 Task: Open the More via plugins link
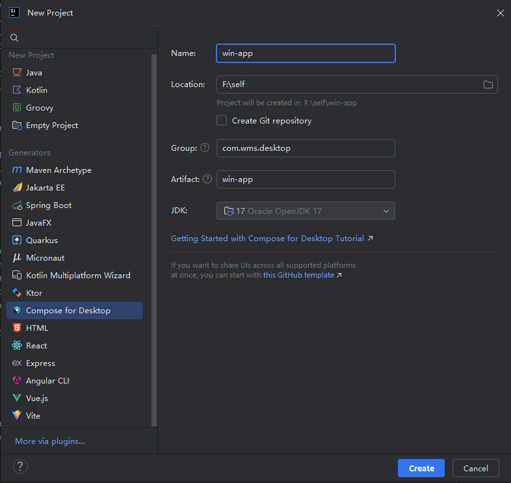coord(50,441)
